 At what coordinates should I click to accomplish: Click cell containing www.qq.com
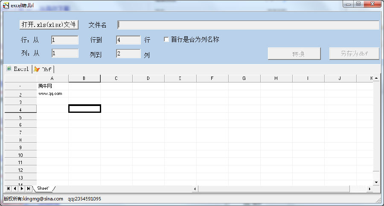tap(52, 94)
